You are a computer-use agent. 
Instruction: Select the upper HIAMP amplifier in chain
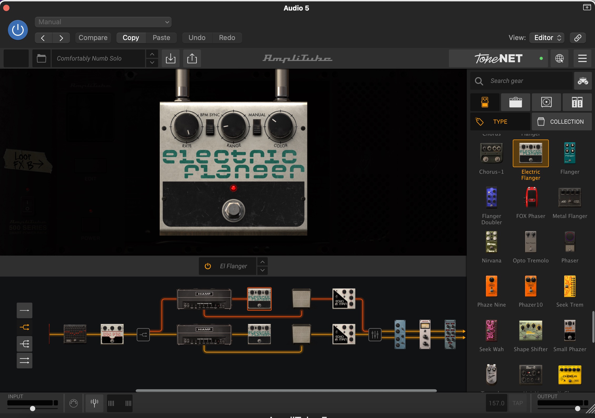(204, 299)
